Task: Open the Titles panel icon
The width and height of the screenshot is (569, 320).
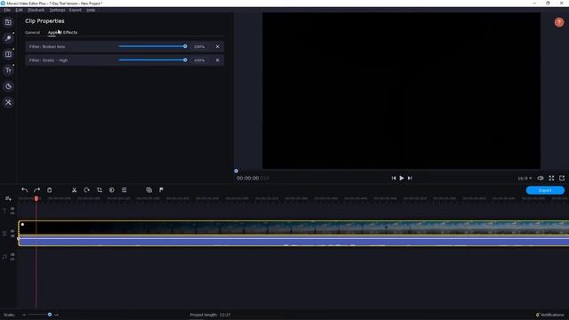Action: (8, 70)
